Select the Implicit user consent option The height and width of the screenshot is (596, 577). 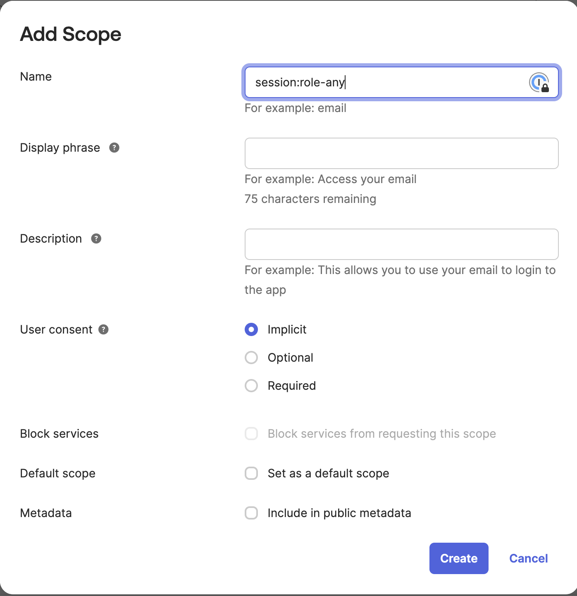tap(251, 329)
